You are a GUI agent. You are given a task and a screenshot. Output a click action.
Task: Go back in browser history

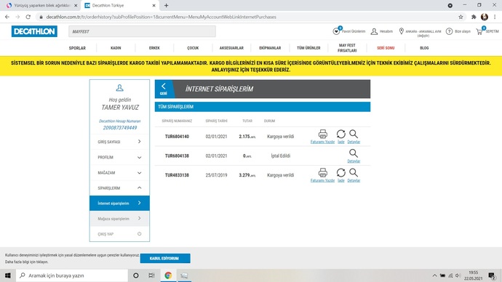[x=7, y=17]
